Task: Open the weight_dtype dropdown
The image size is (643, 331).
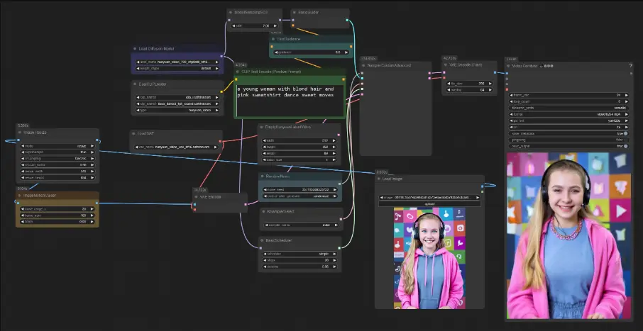Action: point(177,69)
